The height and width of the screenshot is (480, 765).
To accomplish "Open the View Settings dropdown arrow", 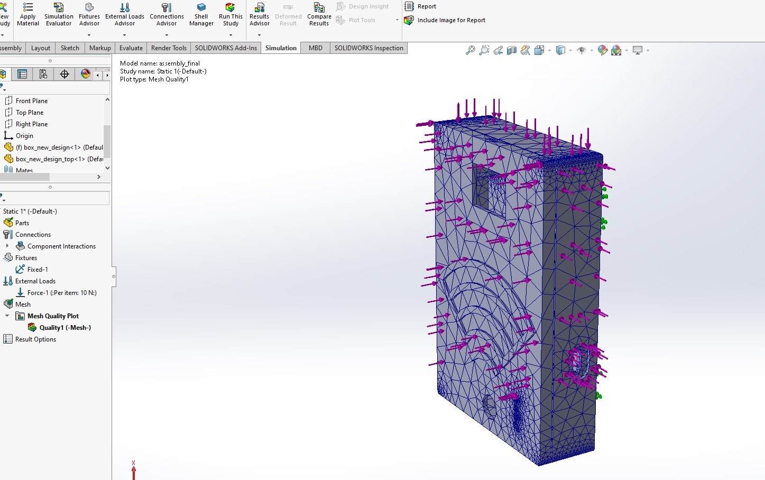I will [x=648, y=51].
